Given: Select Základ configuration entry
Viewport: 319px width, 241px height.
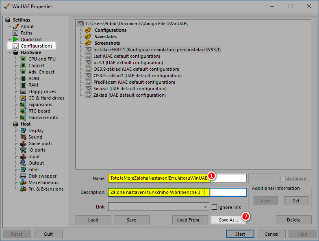Looking at the screenshot, I should point(130,95).
